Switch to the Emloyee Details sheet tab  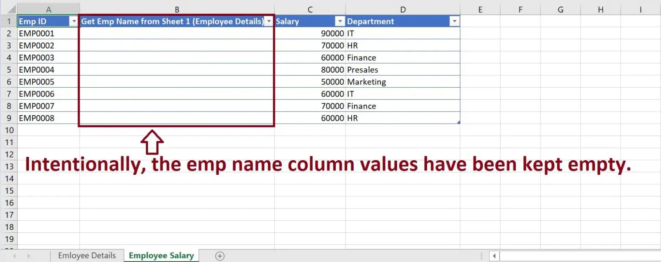click(86, 256)
